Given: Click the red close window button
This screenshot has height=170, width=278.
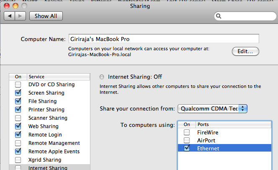Looking at the screenshot, I should point(7,6).
